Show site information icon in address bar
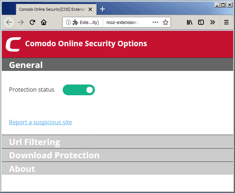 click(68, 22)
